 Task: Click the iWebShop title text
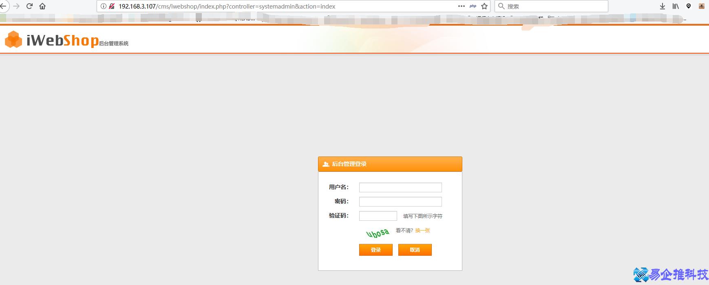click(x=62, y=40)
